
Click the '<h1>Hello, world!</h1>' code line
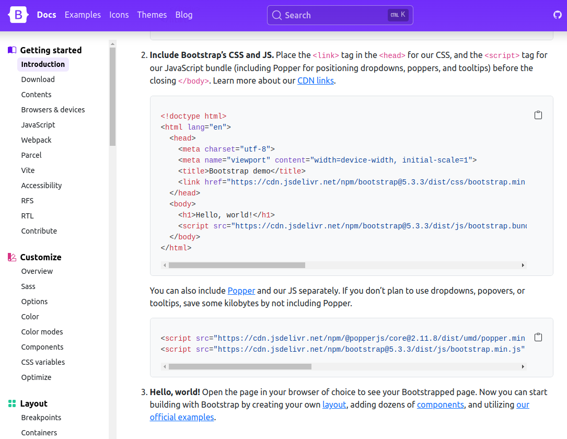226,215
